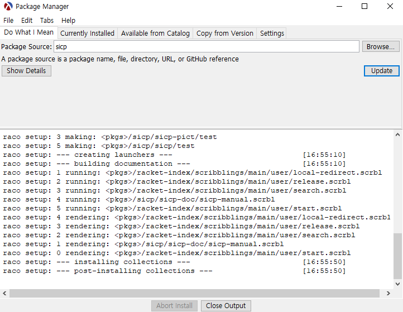The height and width of the screenshot is (312, 403).
Task: Click the '3 making: sicp-pict/test' log line
Action: [x=110, y=137]
